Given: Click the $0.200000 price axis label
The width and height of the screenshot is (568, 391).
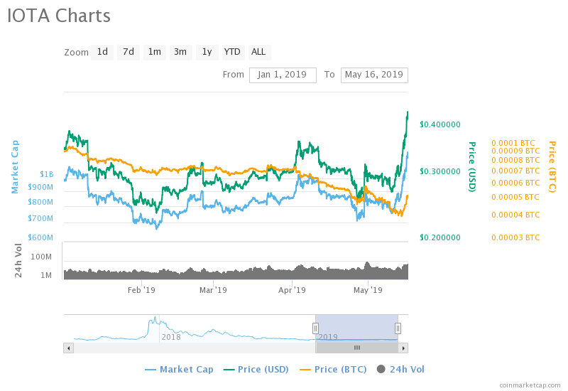Looking at the screenshot, I should (440, 238).
